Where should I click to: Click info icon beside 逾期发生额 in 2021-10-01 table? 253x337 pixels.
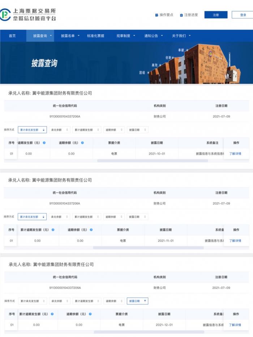[44, 143]
